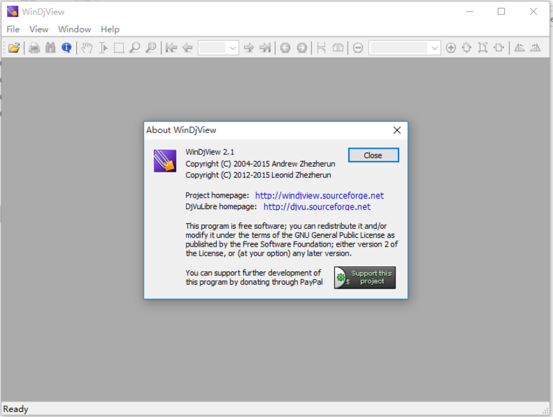
Task: Toggle continuous page layout icon
Action: point(322,48)
